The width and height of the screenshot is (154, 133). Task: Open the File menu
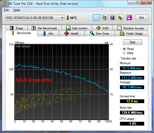click(x=6, y=10)
